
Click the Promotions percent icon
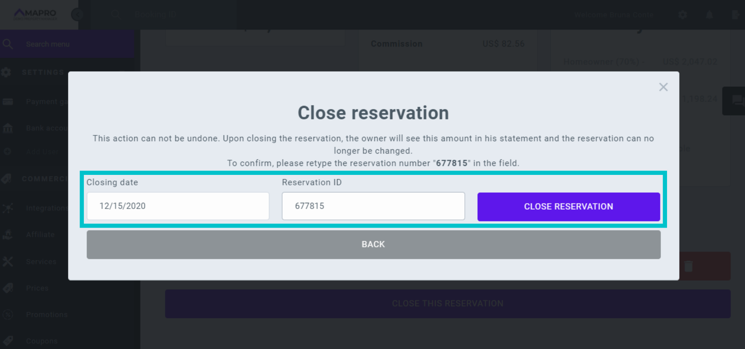(7, 314)
